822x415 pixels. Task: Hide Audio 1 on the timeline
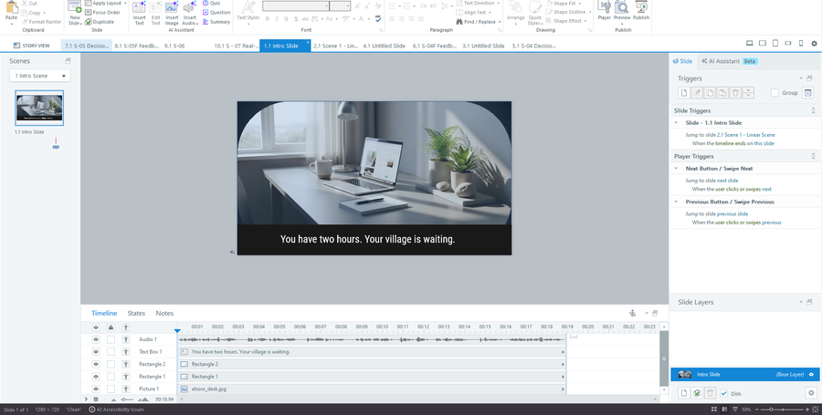coord(96,339)
